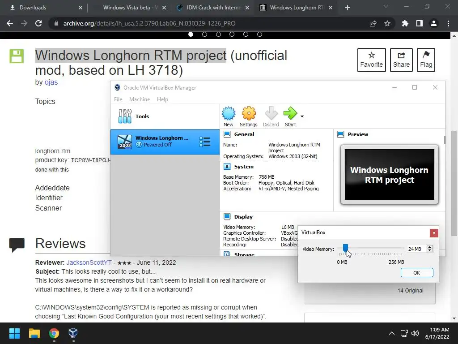Expand the Start button dropdown arrow
The height and width of the screenshot is (344, 458).
[302, 116]
